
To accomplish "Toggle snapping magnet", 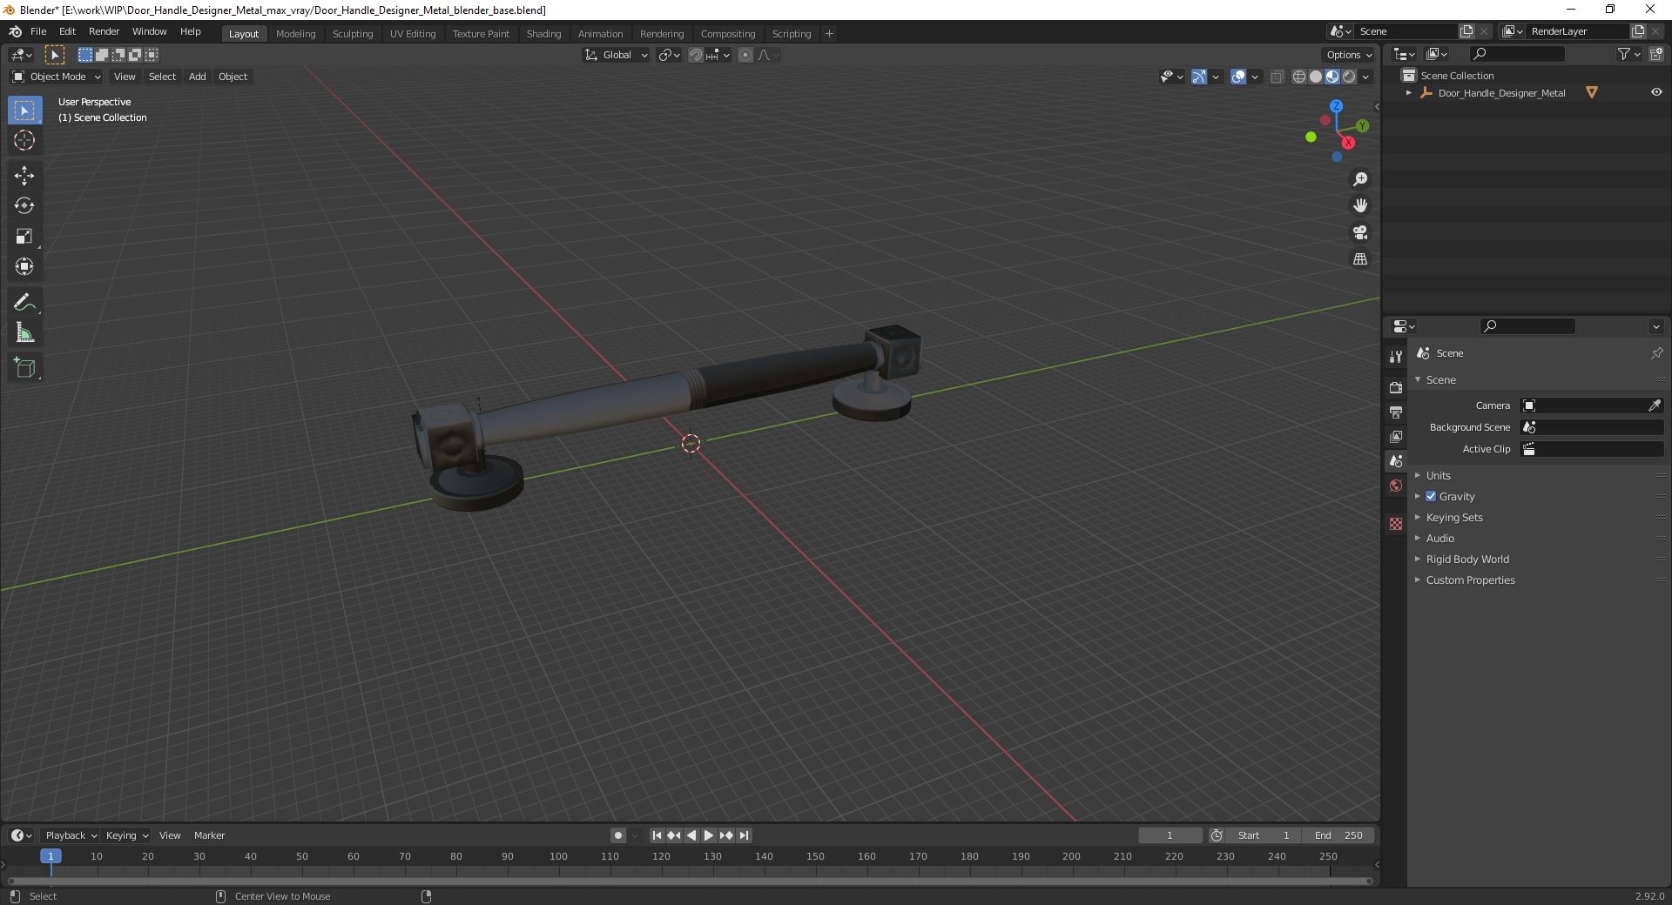I will coord(696,55).
